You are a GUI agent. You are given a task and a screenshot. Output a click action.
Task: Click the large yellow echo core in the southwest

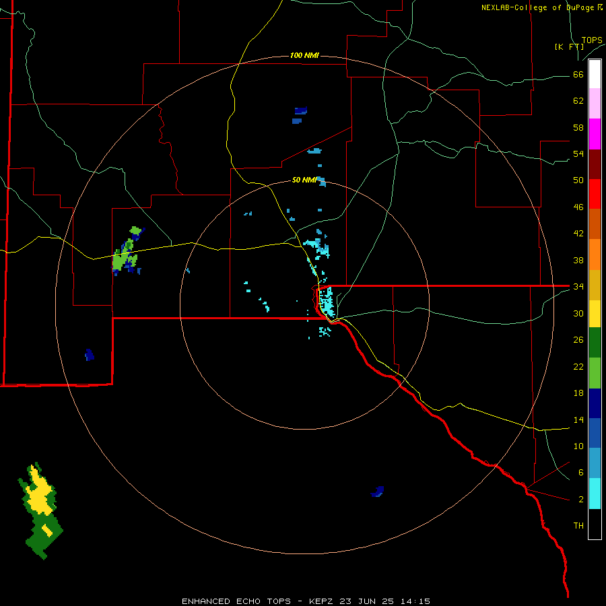[x=40, y=493]
